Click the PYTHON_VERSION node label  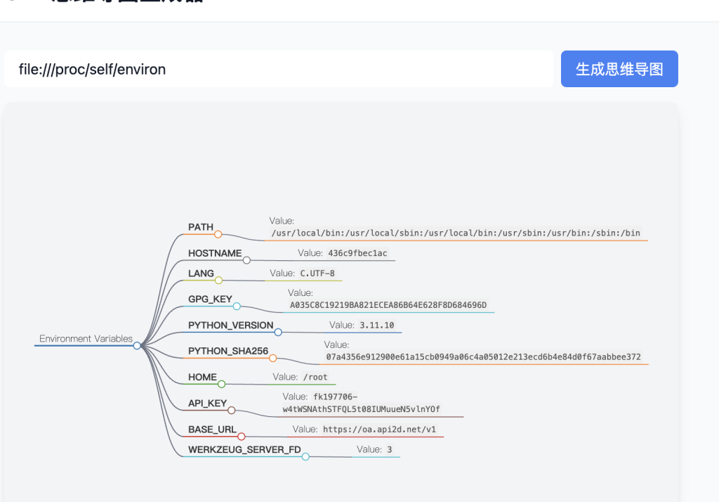point(230,325)
